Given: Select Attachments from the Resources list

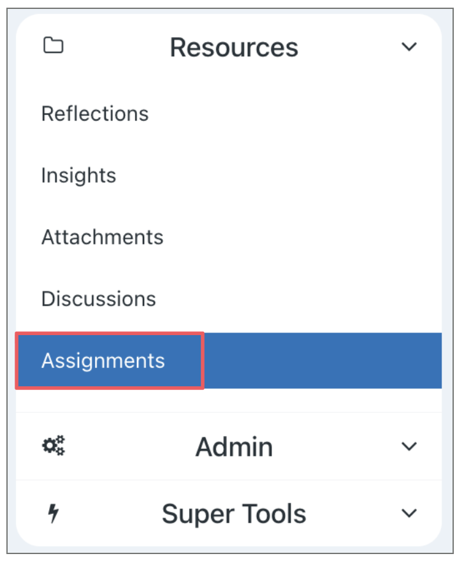Looking at the screenshot, I should tap(103, 237).
